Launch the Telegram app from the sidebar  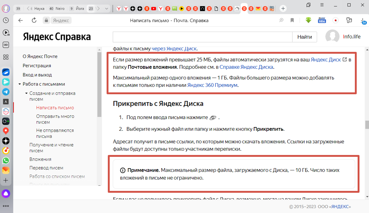click(6, 92)
